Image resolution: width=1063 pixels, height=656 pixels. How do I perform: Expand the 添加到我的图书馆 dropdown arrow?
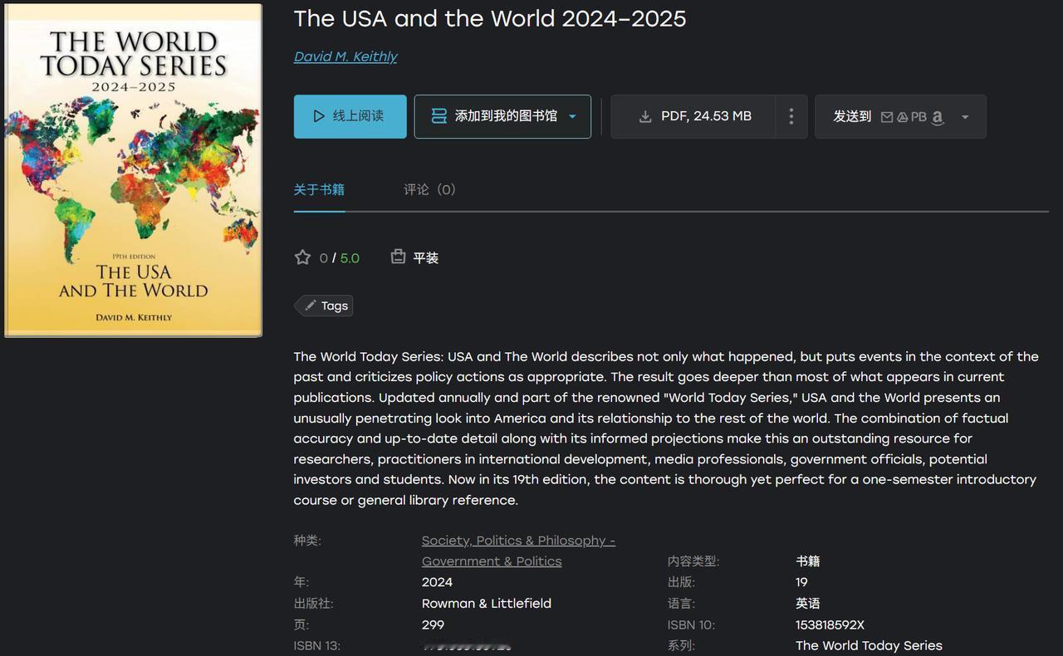(572, 116)
